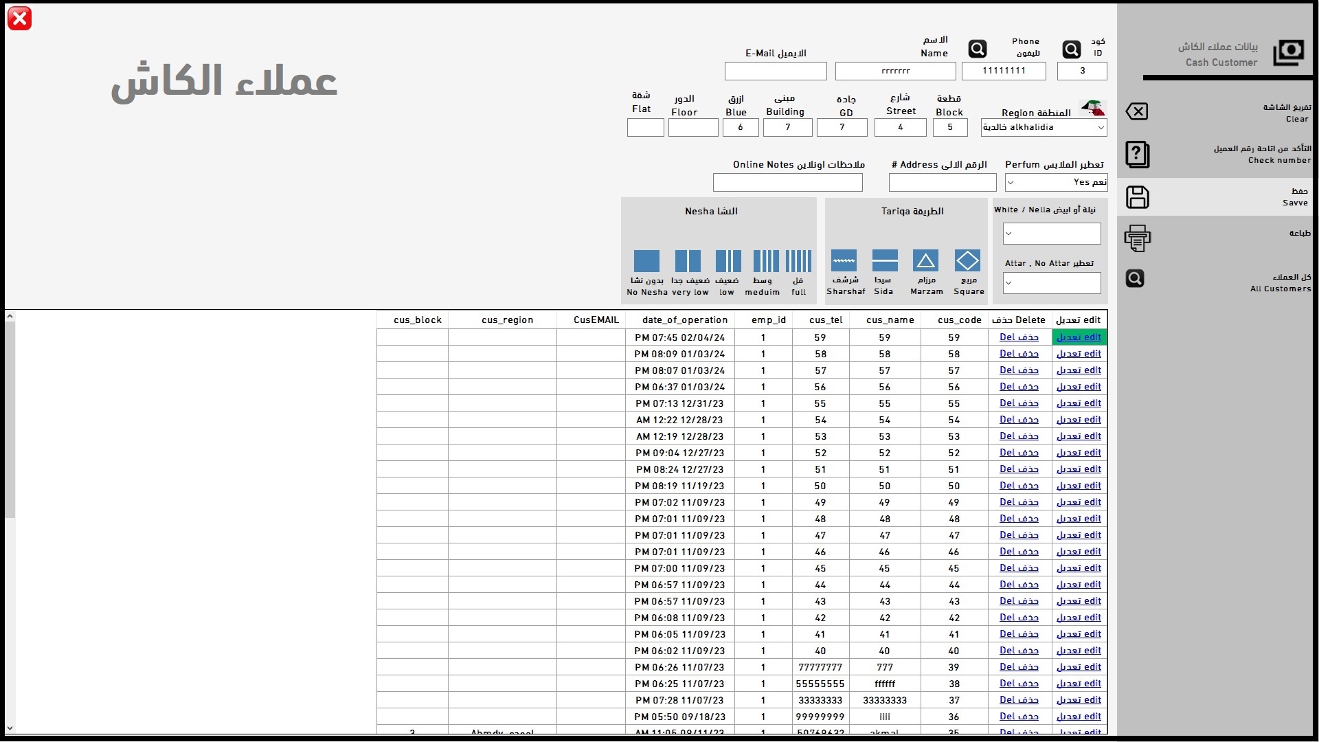Image resolution: width=1319 pixels, height=742 pixels.
Task: Click Del link for customer code 45
Action: click(1019, 568)
